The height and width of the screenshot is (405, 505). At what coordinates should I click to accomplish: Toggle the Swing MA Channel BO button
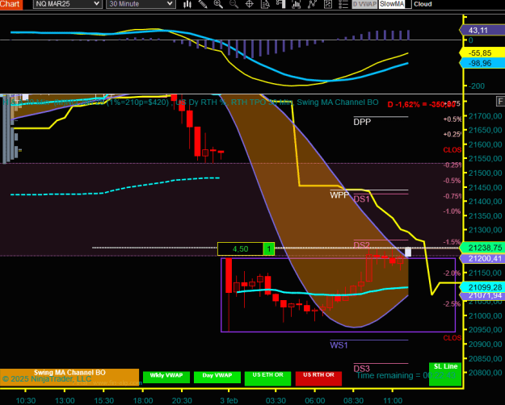click(x=69, y=377)
